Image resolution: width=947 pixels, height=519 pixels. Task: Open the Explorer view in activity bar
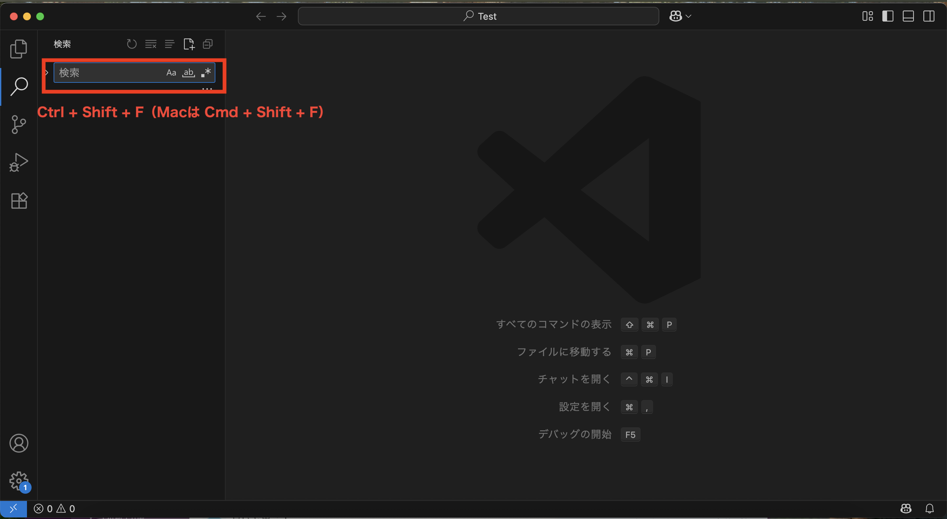click(19, 49)
